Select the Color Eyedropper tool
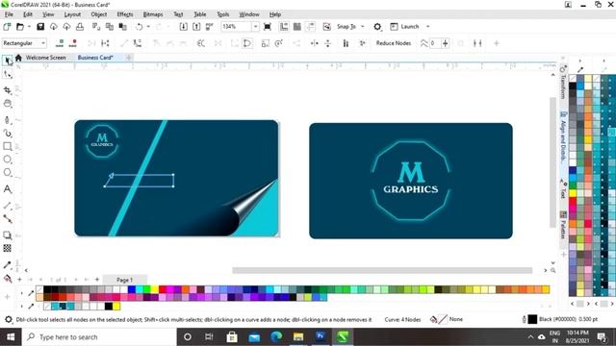 coord(8,265)
